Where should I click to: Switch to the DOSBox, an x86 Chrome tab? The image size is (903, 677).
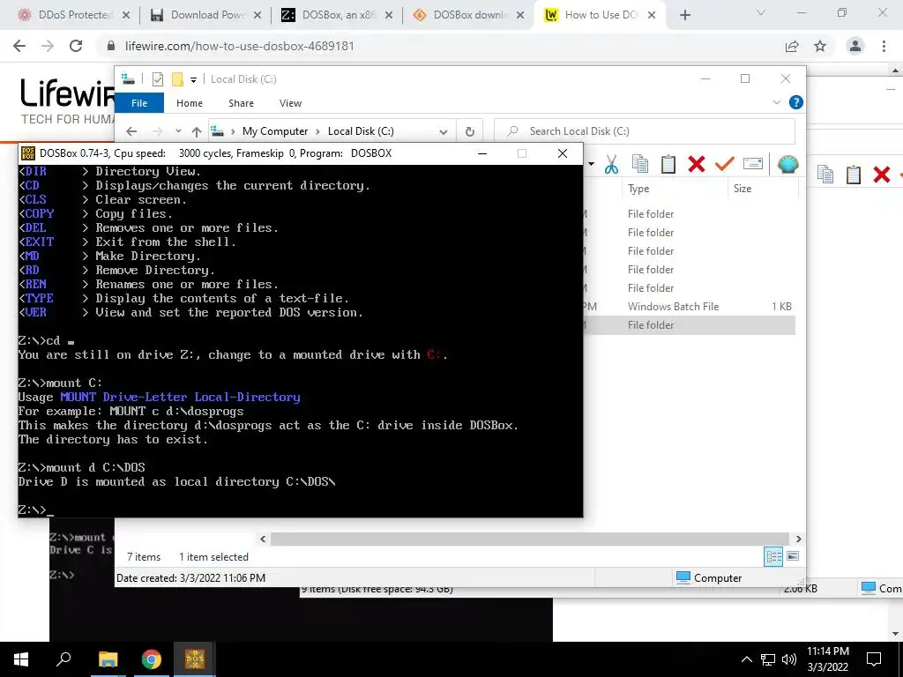[336, 15]
